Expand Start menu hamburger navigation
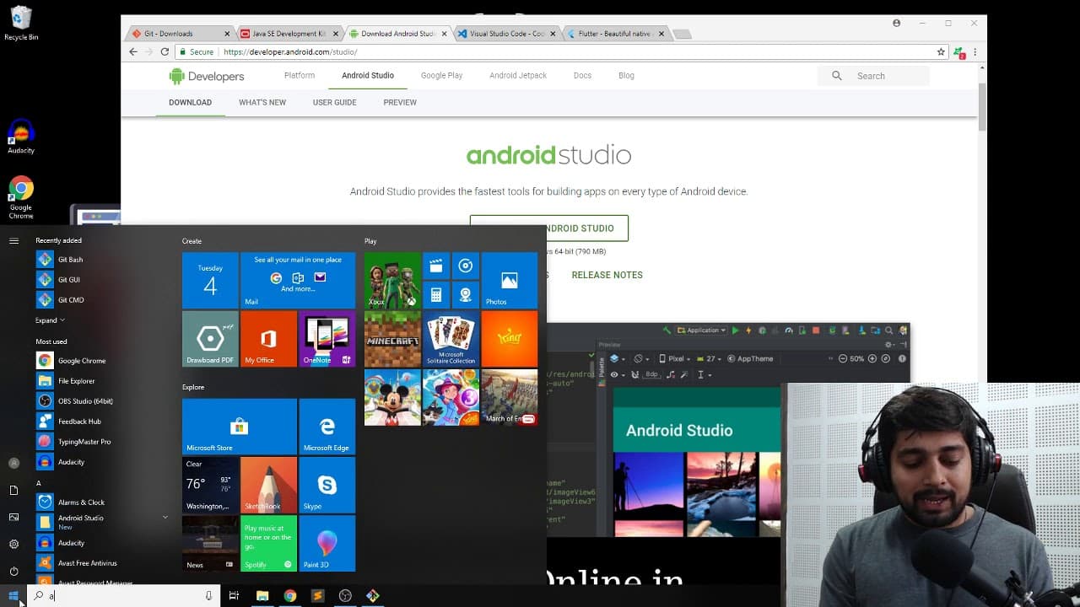1080x607 pixels. tap(13, 241)
